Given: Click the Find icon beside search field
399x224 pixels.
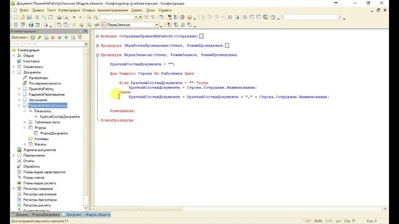Looking at the screenshot, I should (89, 17).
